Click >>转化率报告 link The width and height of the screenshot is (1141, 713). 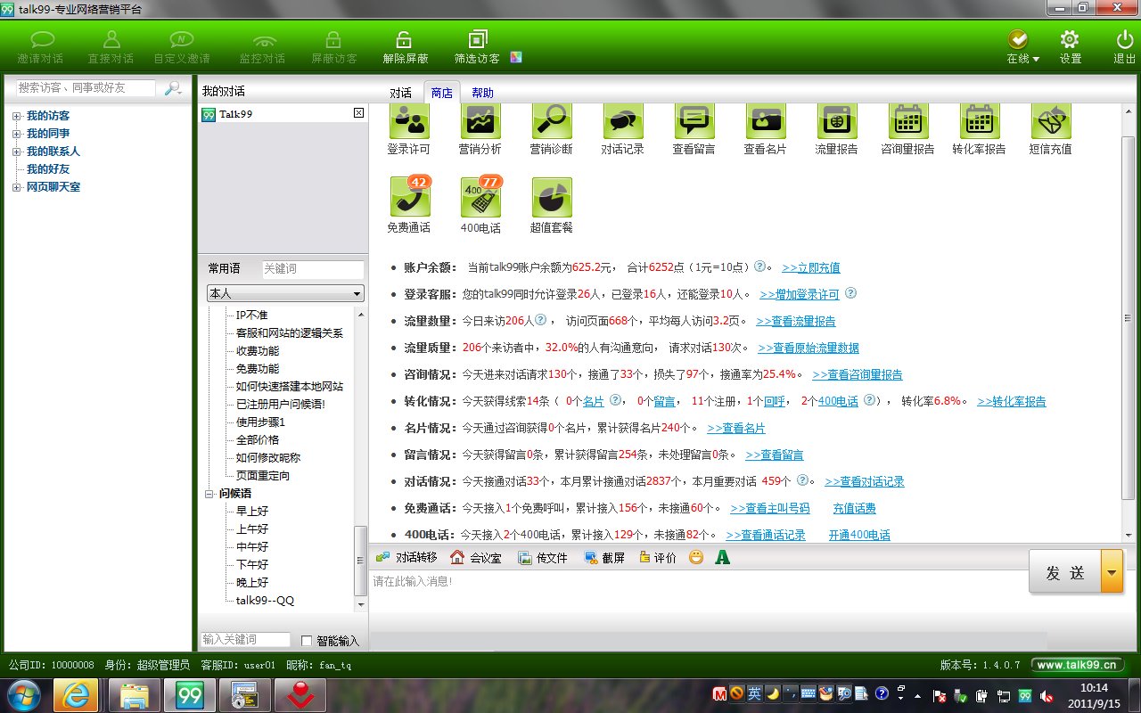click(x=1012, y=401)
